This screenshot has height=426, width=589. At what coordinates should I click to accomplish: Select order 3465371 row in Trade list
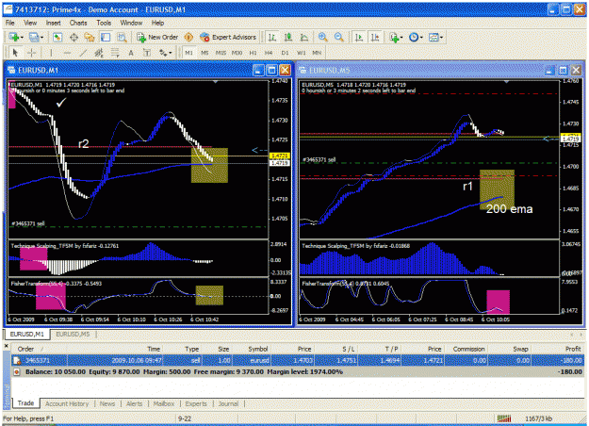[298, 361]
